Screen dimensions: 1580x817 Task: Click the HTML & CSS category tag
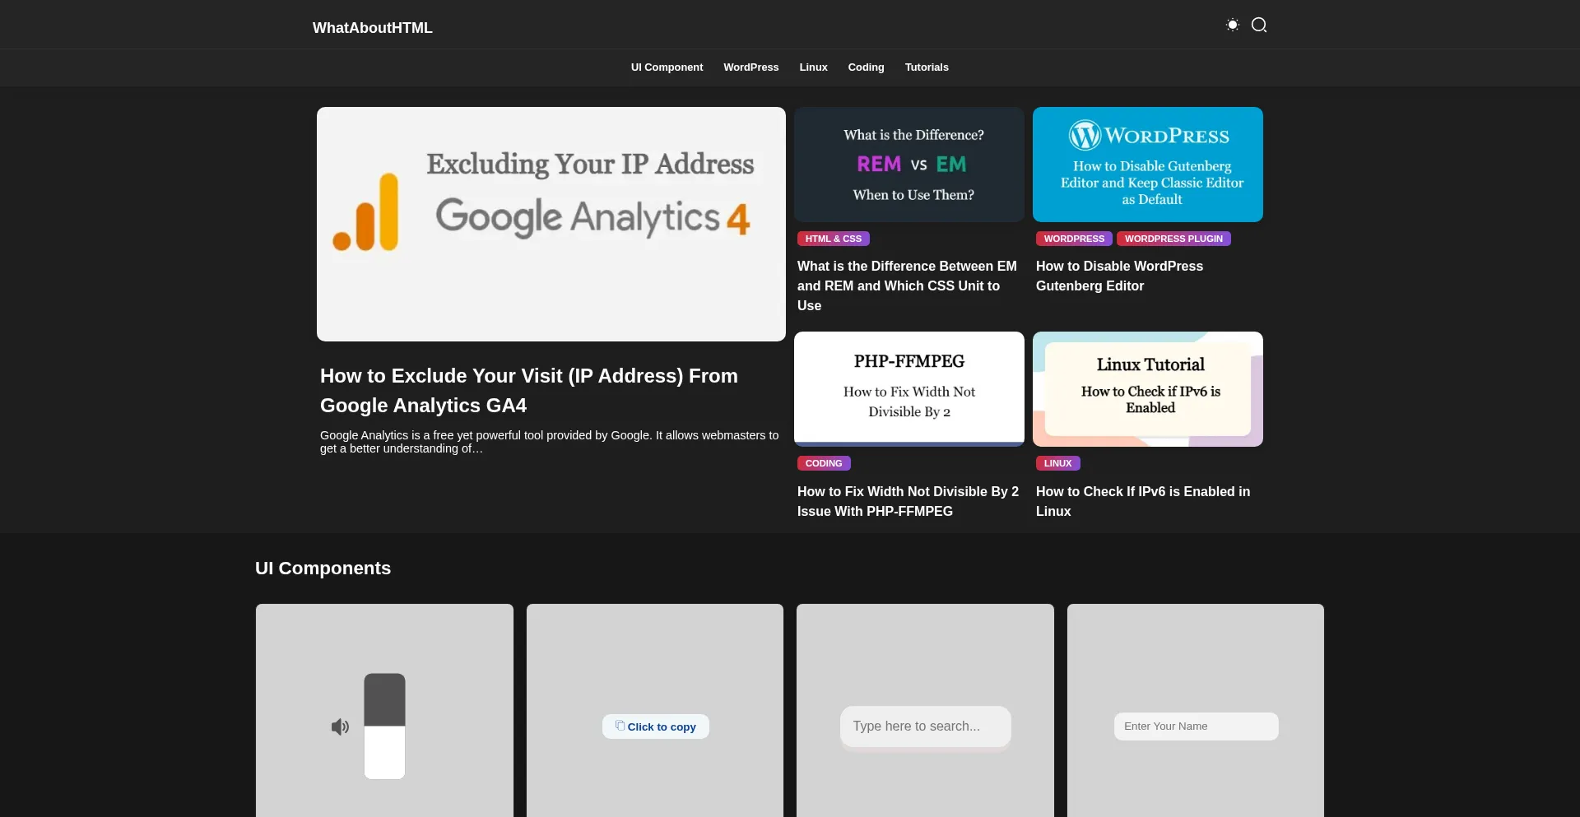coord(833,239)
